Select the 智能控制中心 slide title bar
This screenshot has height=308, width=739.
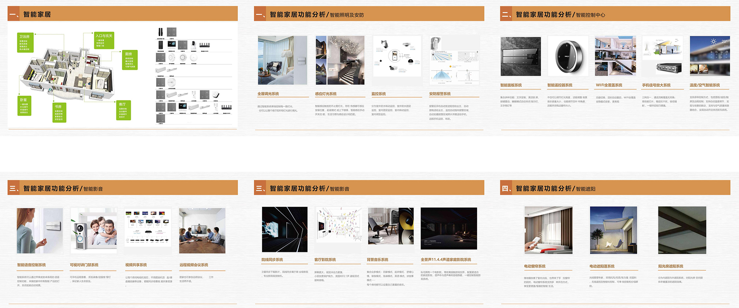615,14
